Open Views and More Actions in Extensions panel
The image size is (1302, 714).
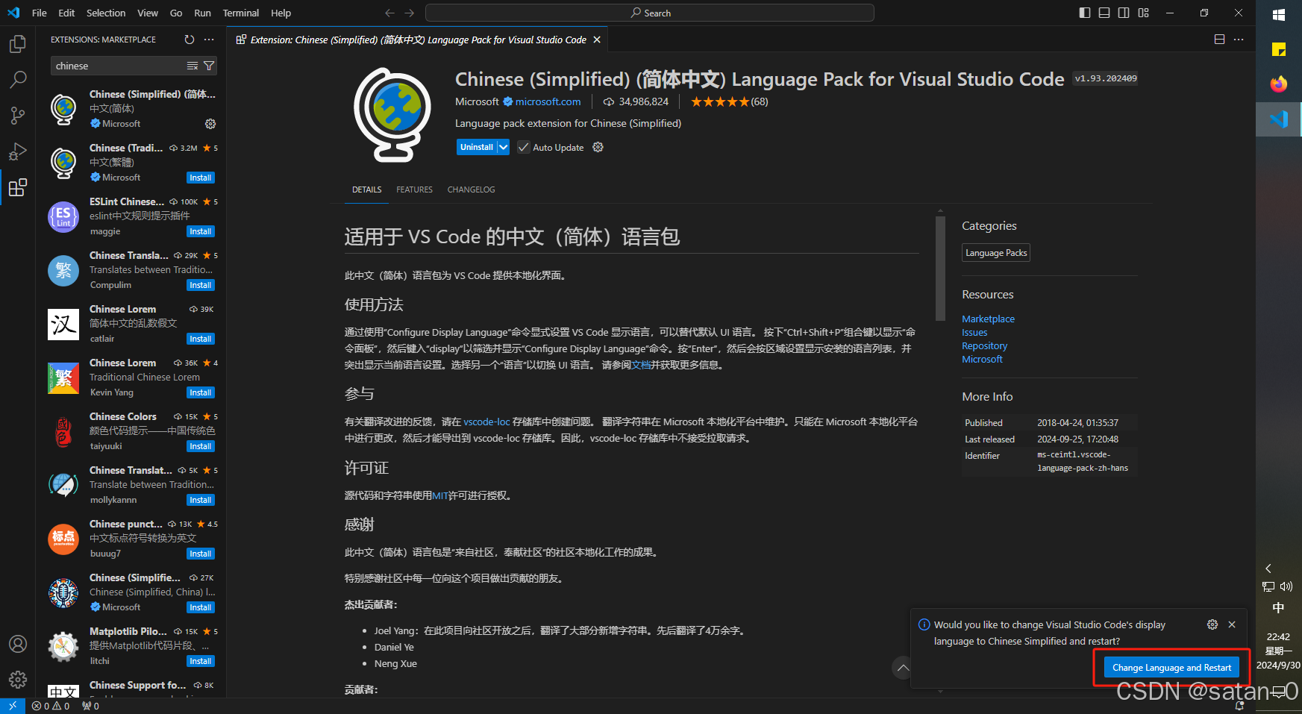pyautogui.click(x=209, y=40)
